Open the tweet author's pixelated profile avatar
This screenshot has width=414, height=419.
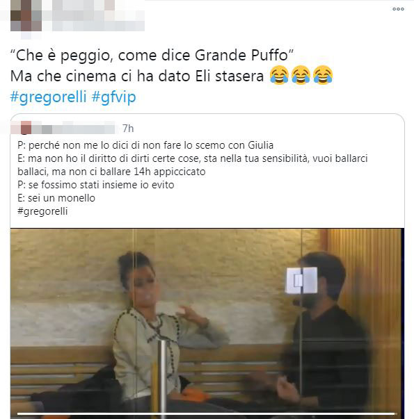(x=26, y=15)
